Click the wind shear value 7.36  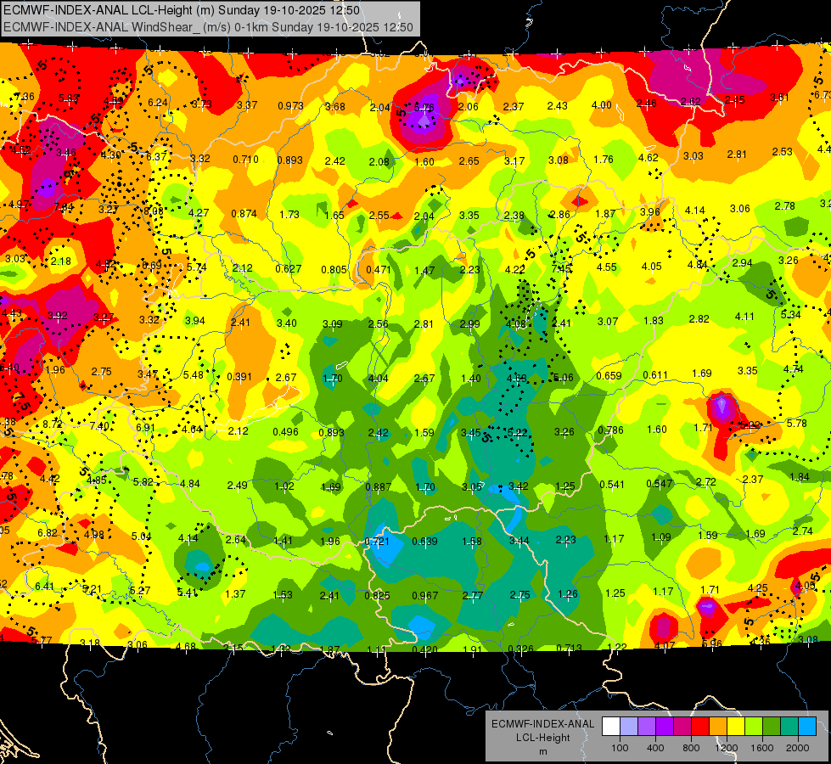(x=25, y=97)
